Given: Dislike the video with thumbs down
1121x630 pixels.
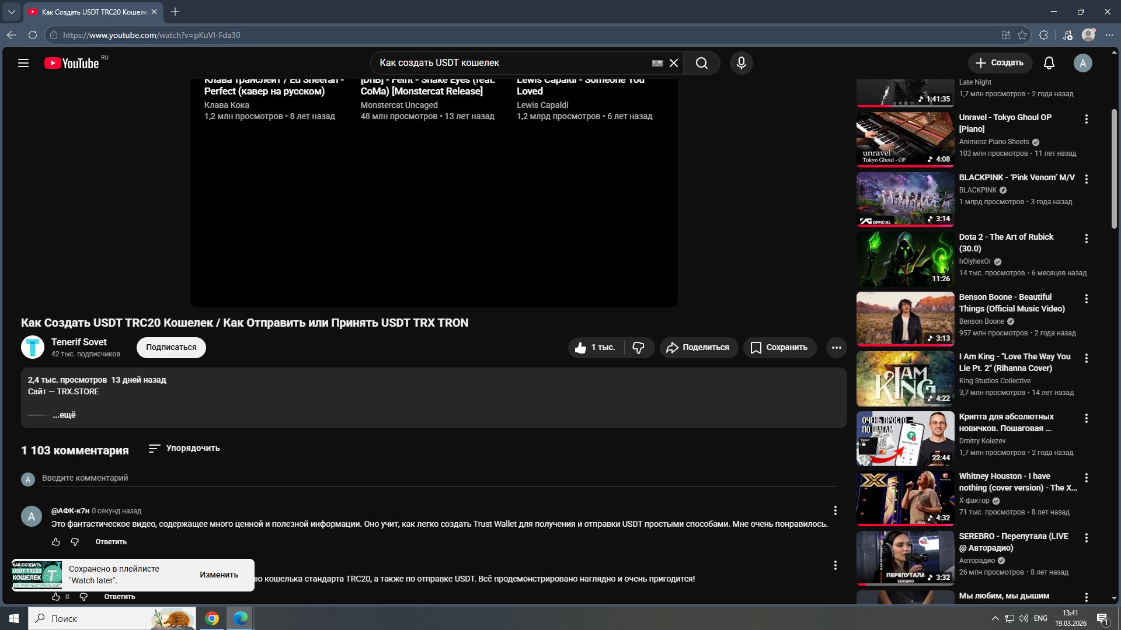Looking at the screenshot, I should [638, 348].
